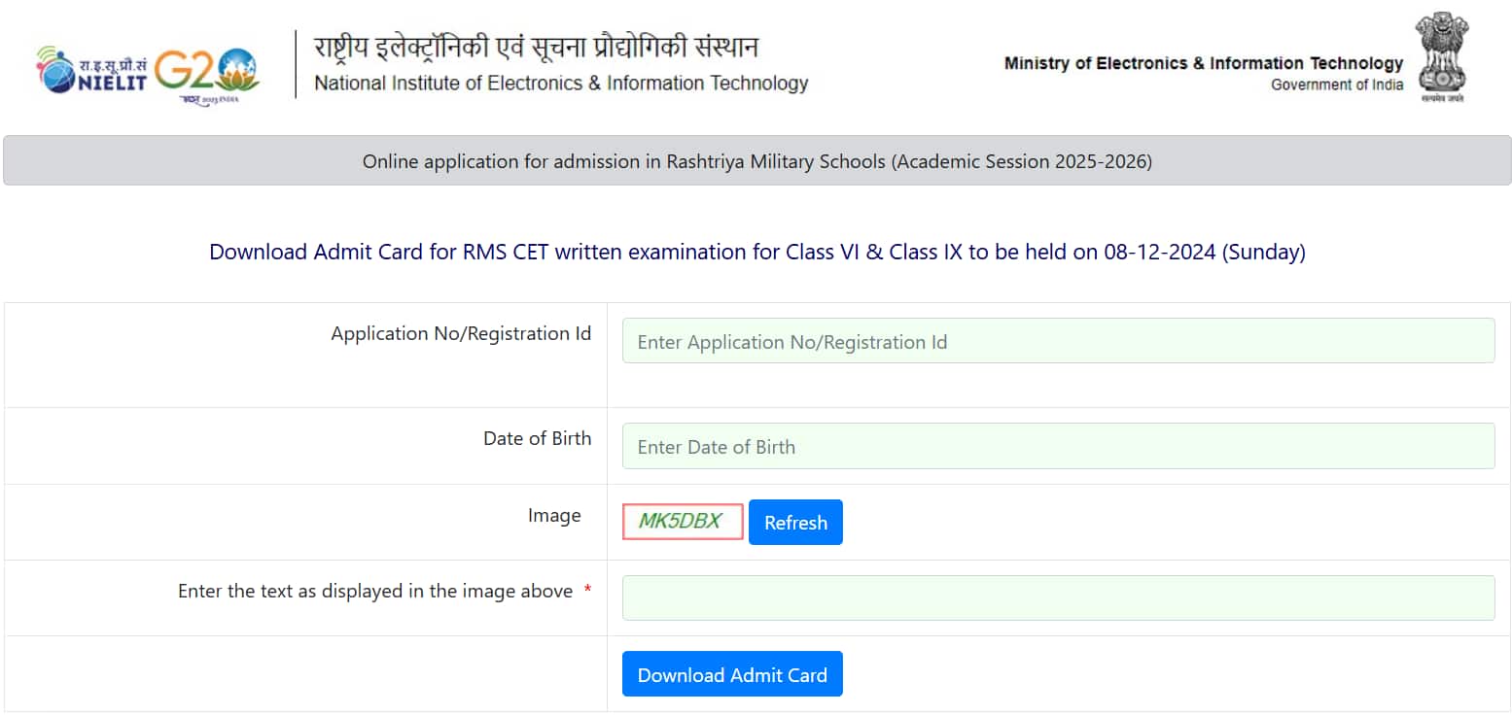This screenshot has width=1512, height=716.
Task: Click the Download Admit Card button
Action: pos(732,674)
